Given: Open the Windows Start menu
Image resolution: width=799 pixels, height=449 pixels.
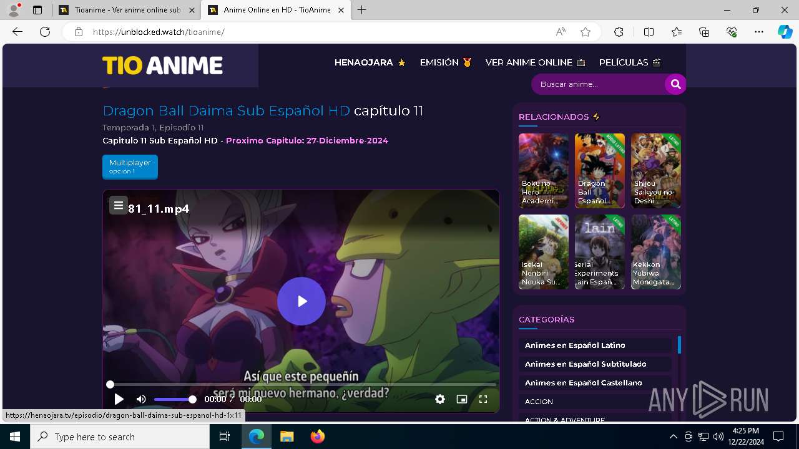Looking at the screenshot, I should point(15,437).
